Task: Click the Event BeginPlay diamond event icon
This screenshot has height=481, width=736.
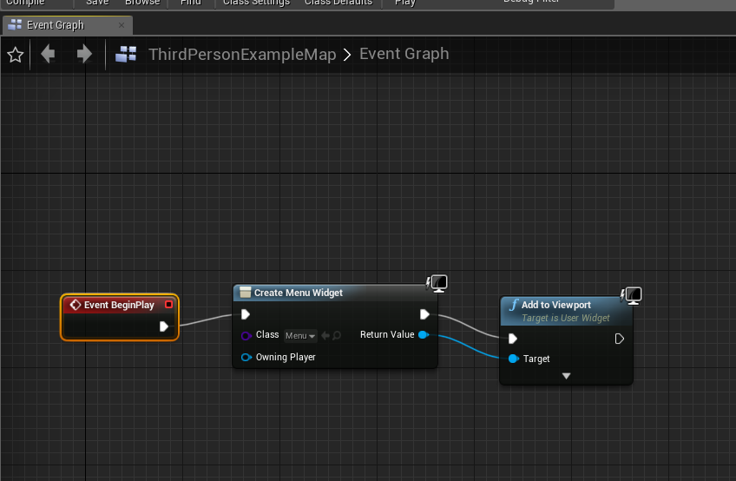Action: [x=76, y=305]
